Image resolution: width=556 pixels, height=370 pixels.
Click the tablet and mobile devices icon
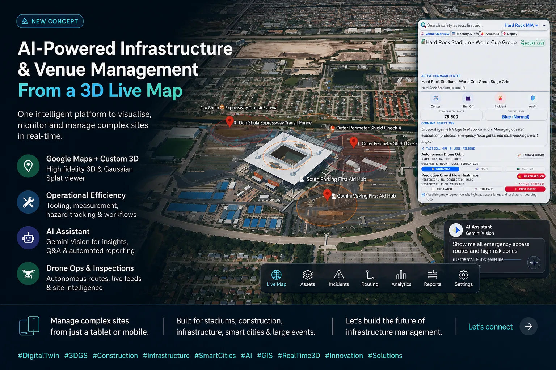click(29, 326)
